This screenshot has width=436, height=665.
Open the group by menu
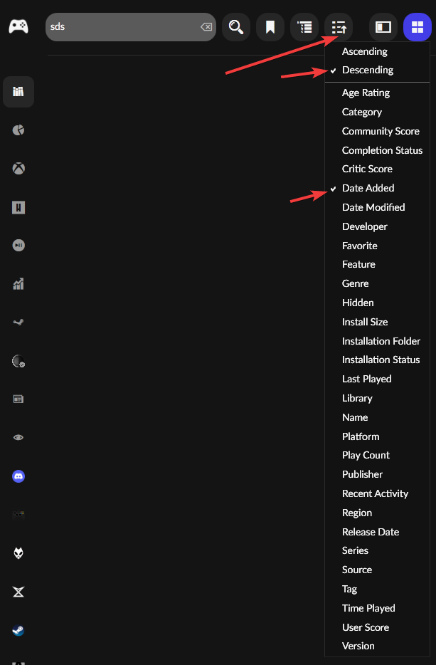[x=304, y=26]
